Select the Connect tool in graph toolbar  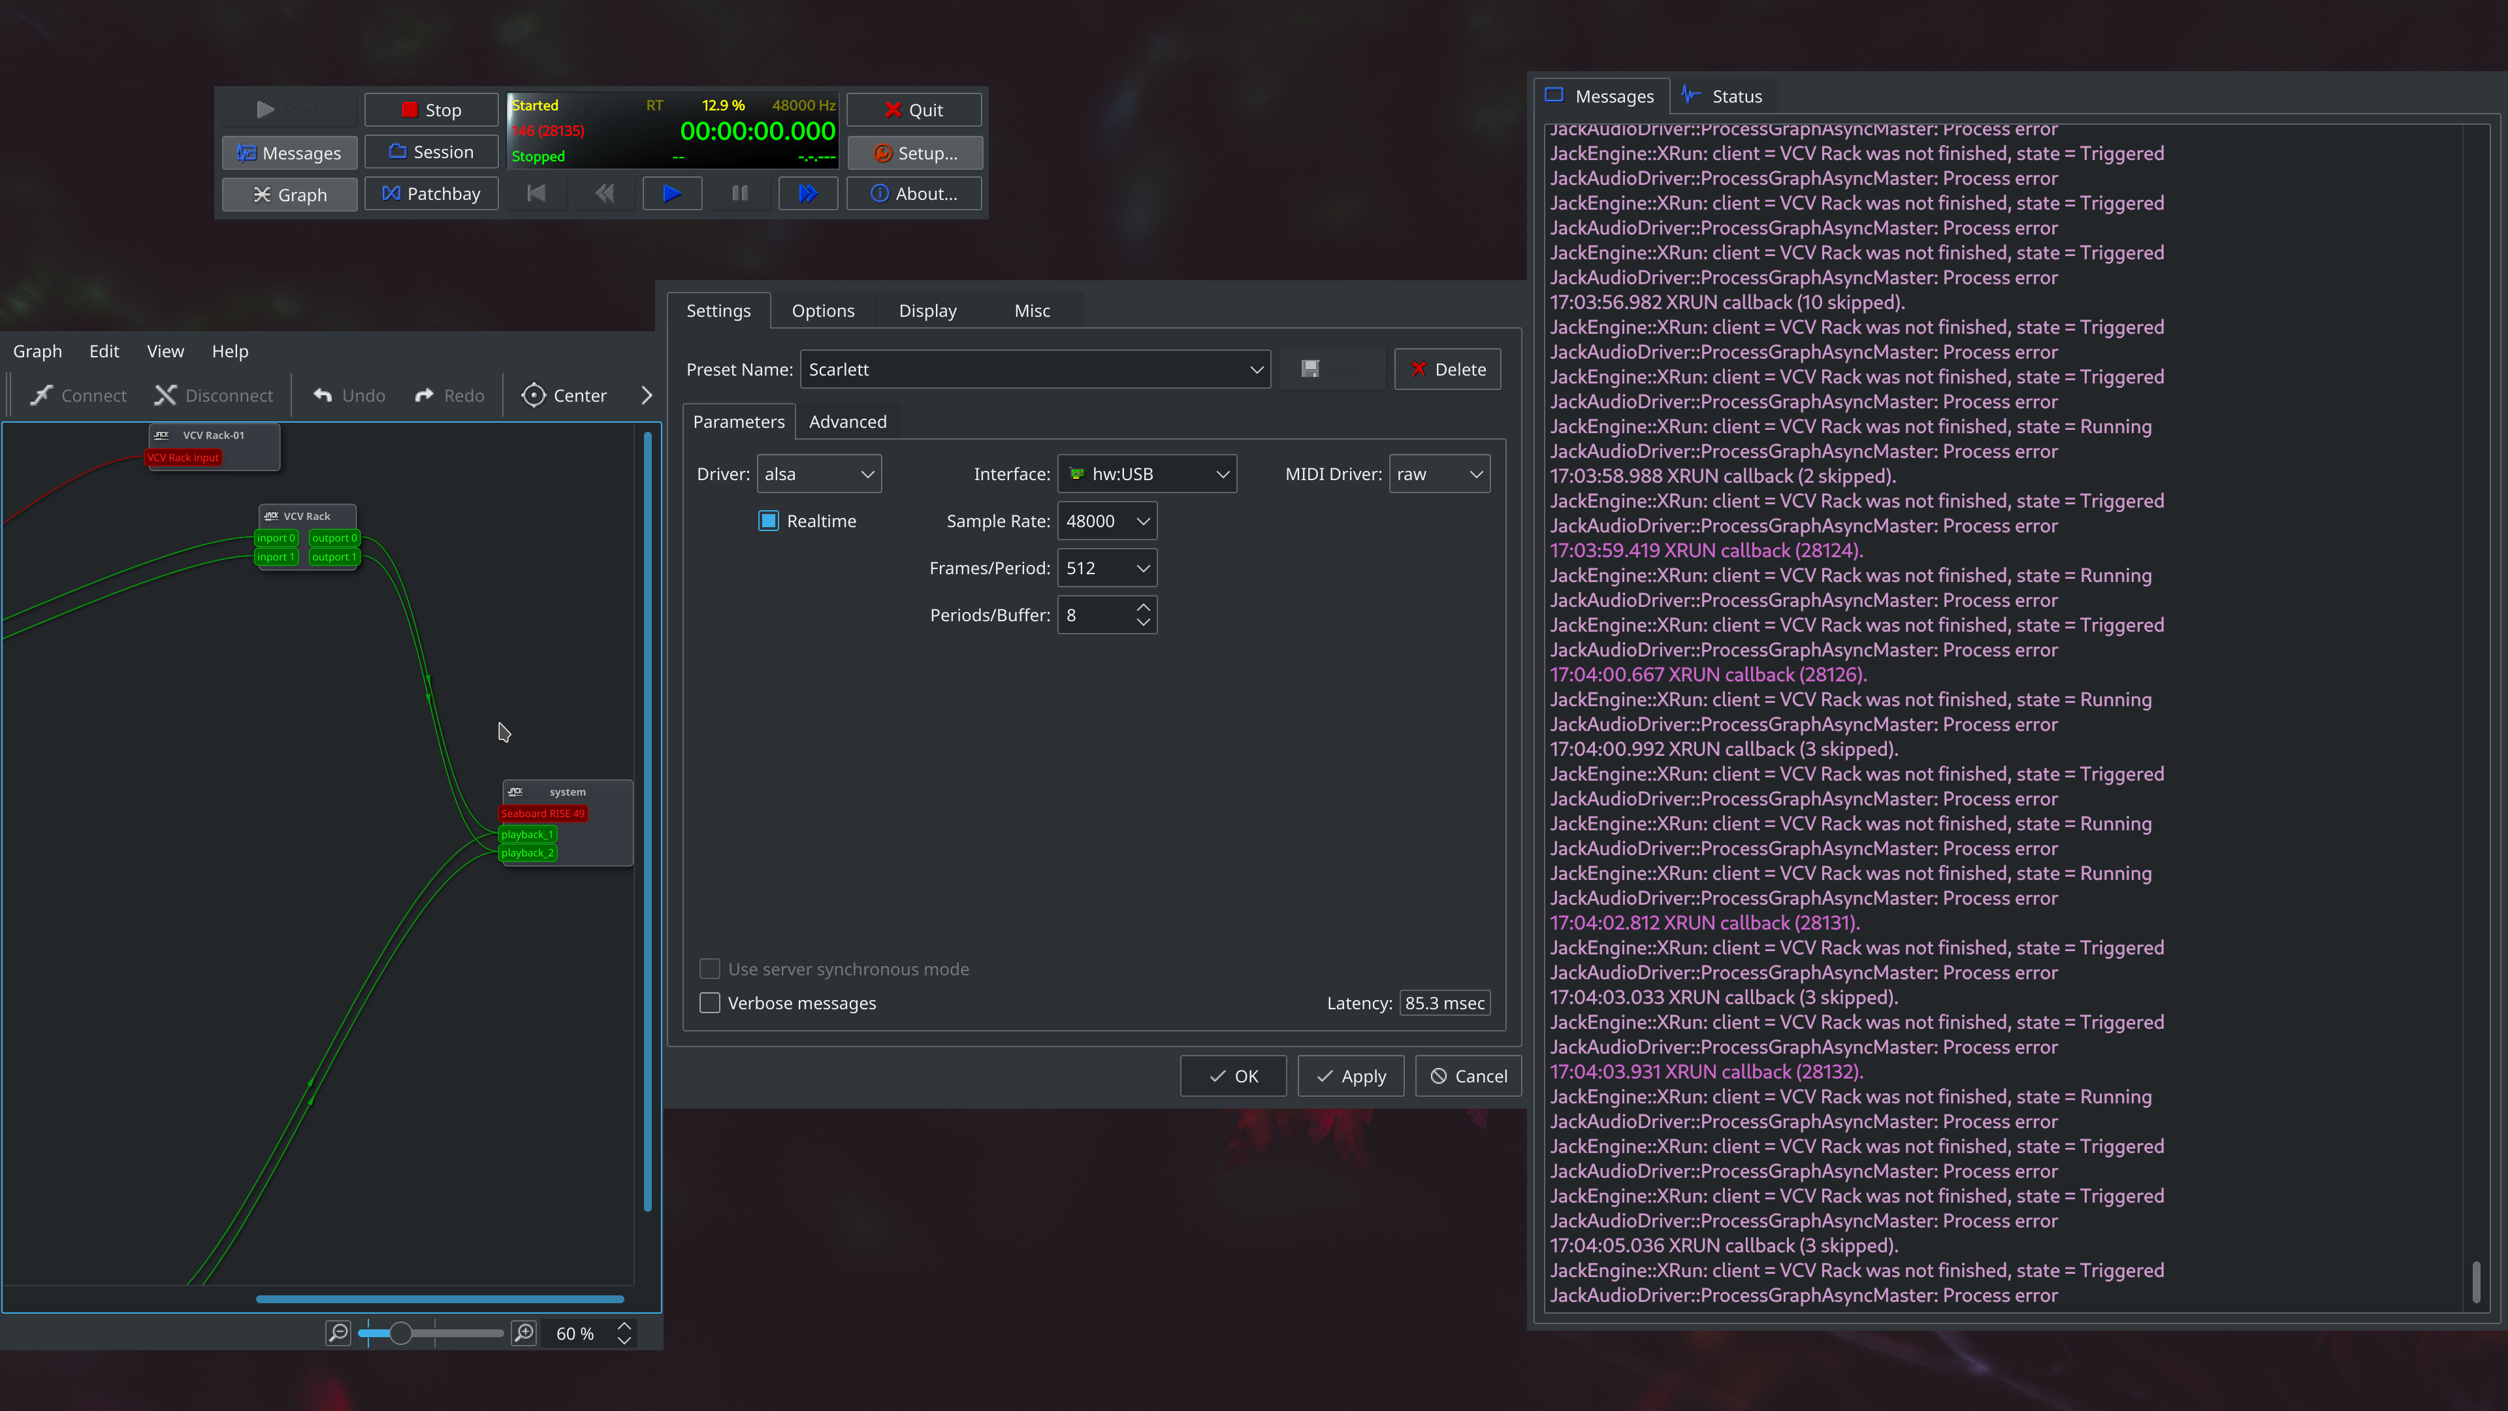click(77, 395)
